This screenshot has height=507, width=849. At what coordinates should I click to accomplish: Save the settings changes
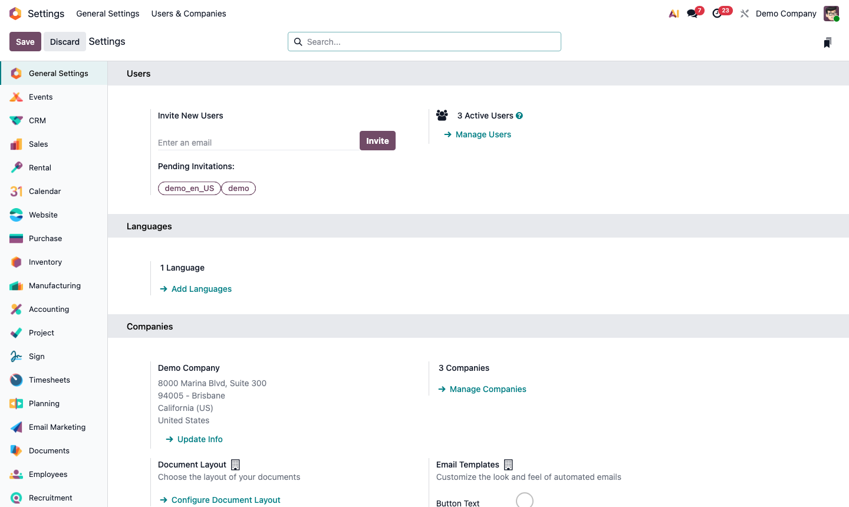[x=25, y=41]
